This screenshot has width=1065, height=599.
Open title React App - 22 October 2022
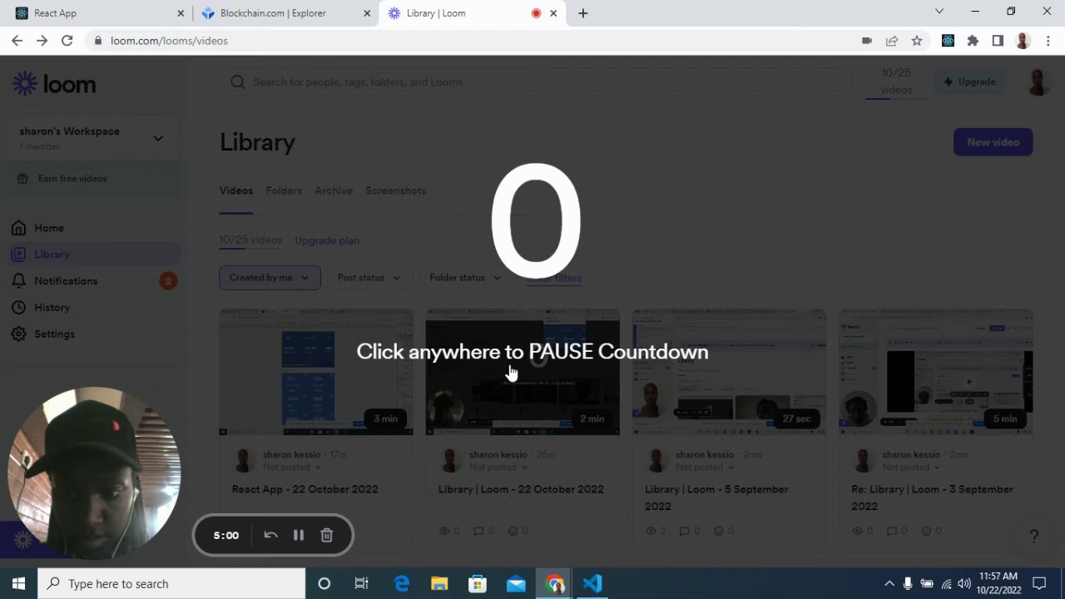pyautogui.click(x=305, y=489)
